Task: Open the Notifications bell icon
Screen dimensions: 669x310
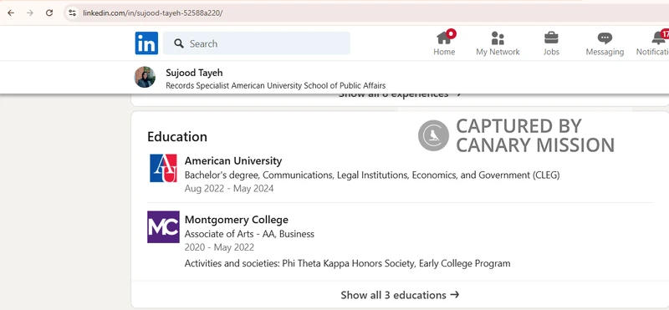Action: pos(659,38)
